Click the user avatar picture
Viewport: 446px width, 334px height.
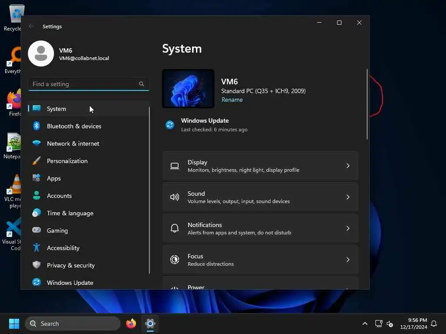point(41,53)
